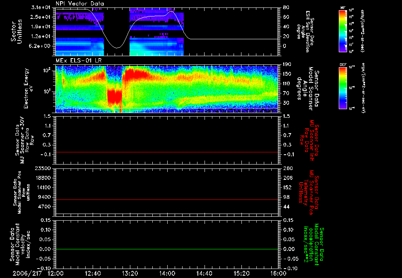Click the 16:00 time axis label
This screenshot has height=278, width=402.
tap(278, 274)
